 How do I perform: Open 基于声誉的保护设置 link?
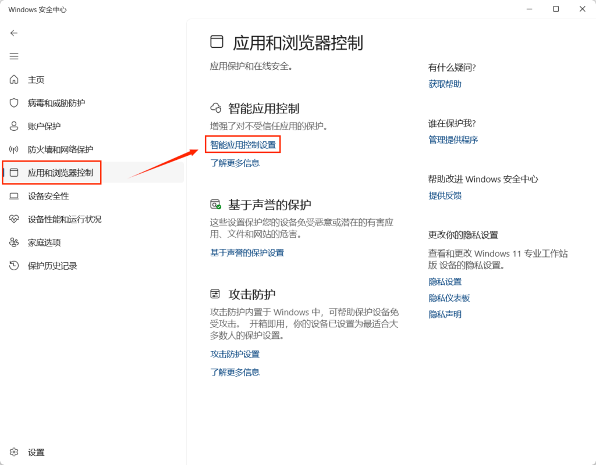(x=247, y=253)
